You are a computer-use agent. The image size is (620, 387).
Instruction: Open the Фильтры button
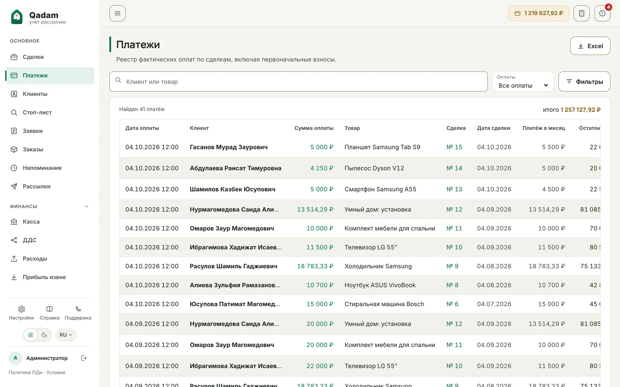click(x=584, y=82)
